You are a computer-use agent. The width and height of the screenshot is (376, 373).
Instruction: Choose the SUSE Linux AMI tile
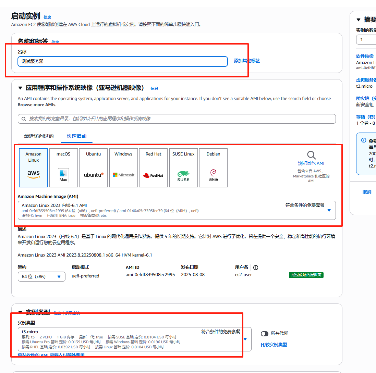pyautogui.click(x=183, y=168)
